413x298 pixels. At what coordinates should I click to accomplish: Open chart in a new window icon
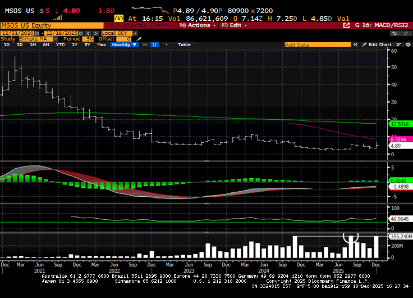click(x=346, y=25)
